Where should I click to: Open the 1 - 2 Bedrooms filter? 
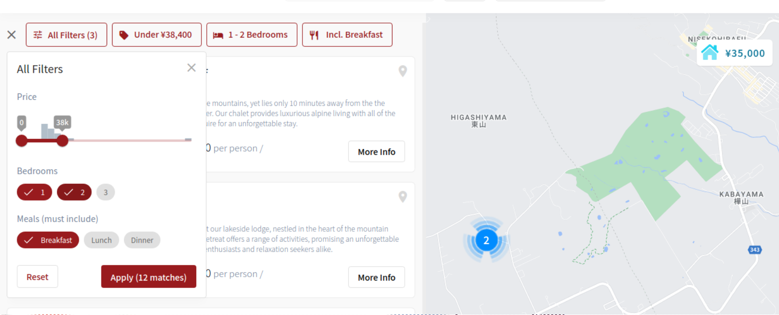252,35
